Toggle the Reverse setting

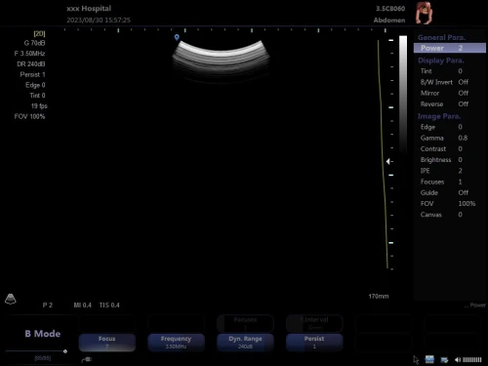pyautogui.click(x=450, y=104)
